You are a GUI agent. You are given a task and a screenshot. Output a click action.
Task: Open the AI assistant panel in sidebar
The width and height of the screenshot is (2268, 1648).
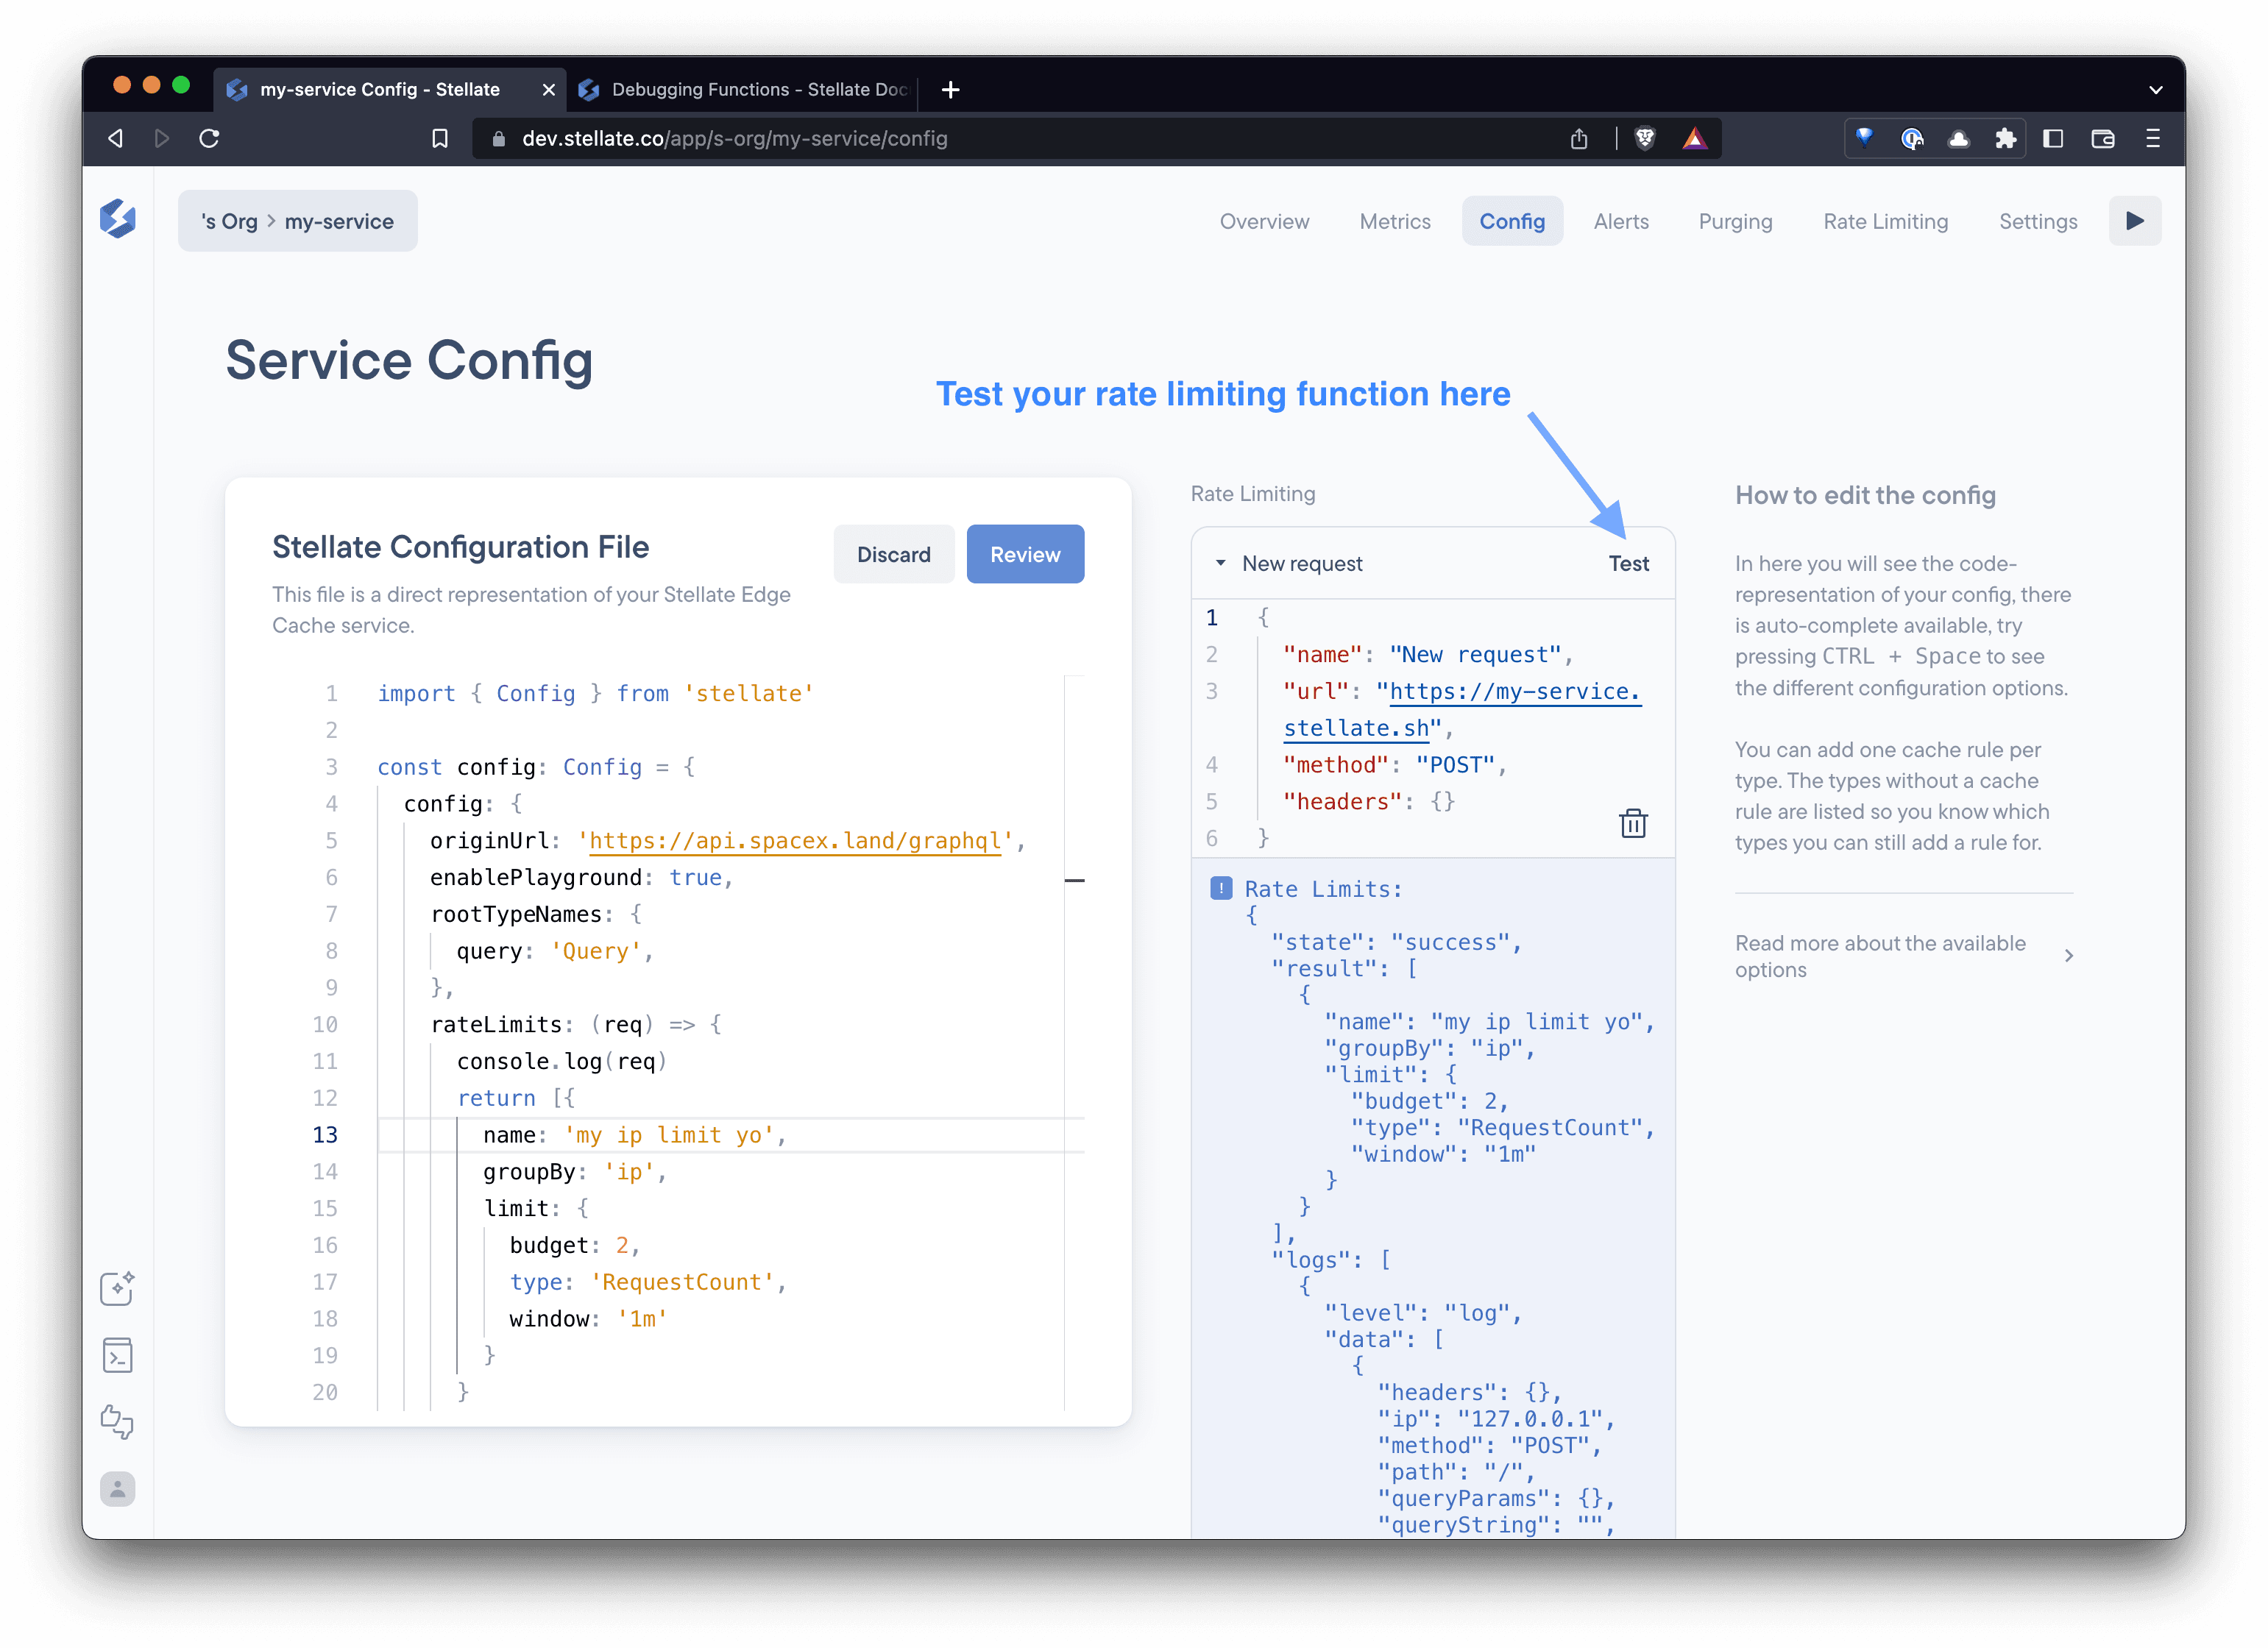(x=118, y=1289)
